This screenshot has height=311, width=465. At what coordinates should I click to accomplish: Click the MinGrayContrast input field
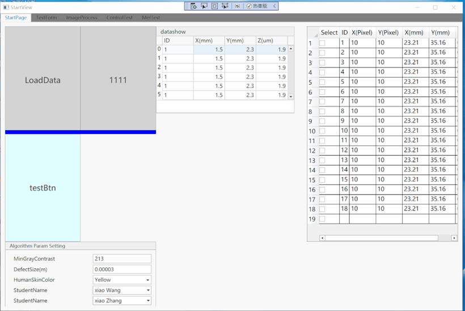(122, 259)
